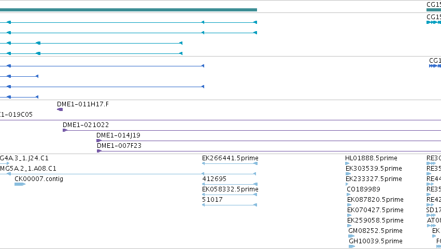Open the EK087820.5prime label
The image size is (441, 249).
(375, 200)
